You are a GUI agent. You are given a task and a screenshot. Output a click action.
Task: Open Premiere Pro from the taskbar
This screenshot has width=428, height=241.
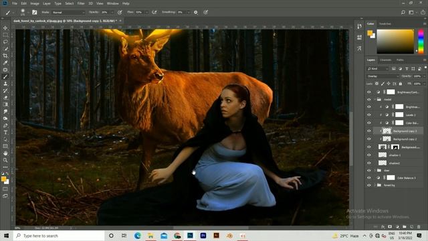pos(203,236)
